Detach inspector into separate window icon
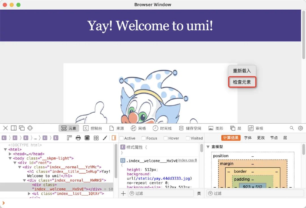 [x=22, y=128]
